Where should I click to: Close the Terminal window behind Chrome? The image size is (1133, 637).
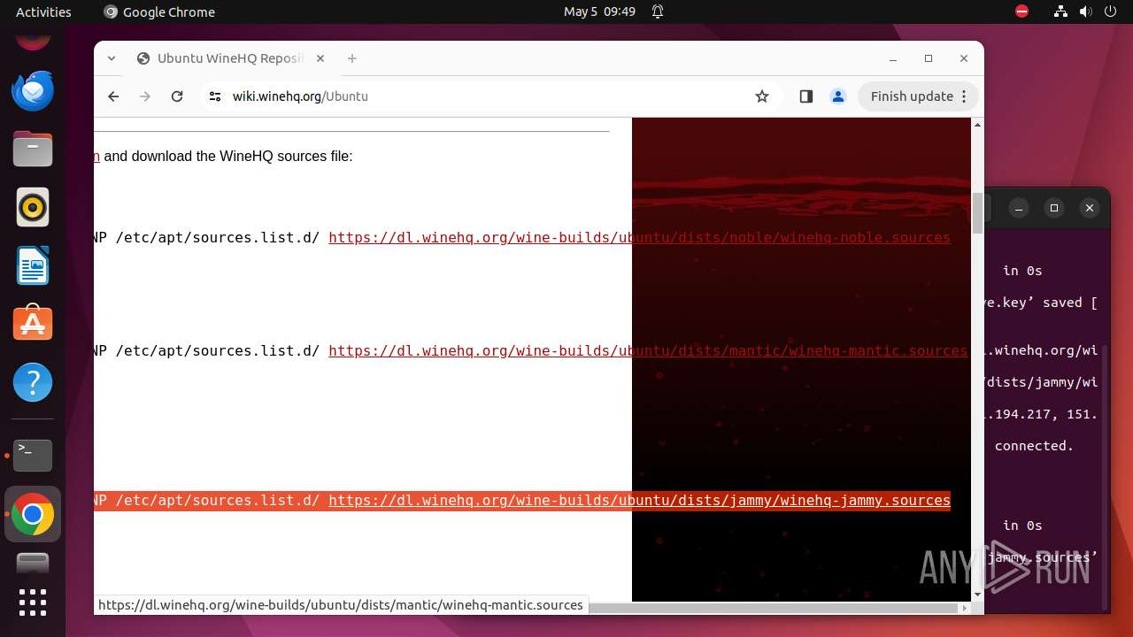[x=1090, y=208]
